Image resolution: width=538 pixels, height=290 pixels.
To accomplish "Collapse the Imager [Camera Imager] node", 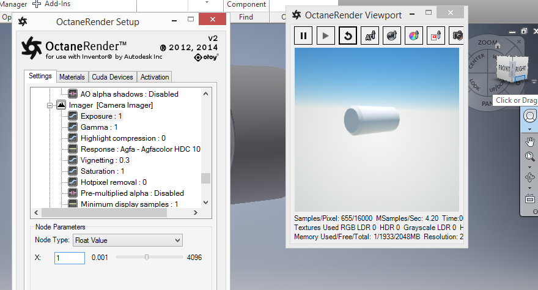I will 50,105.
